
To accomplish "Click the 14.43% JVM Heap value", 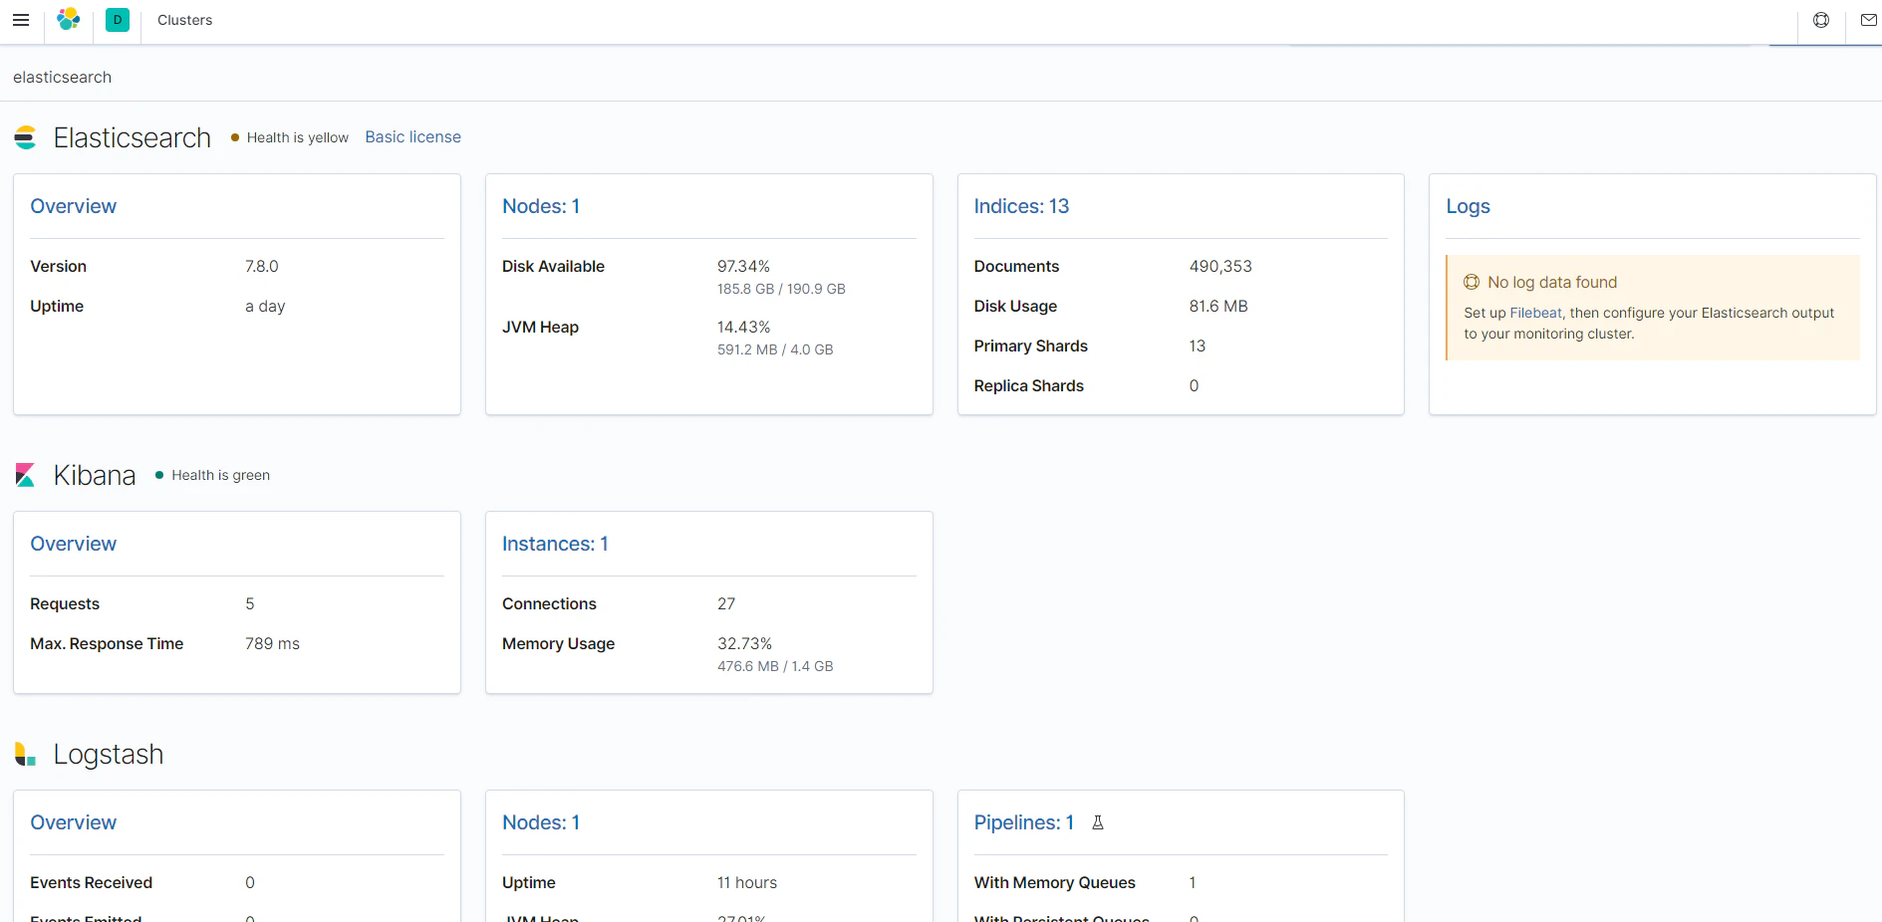I will [743, 327].
